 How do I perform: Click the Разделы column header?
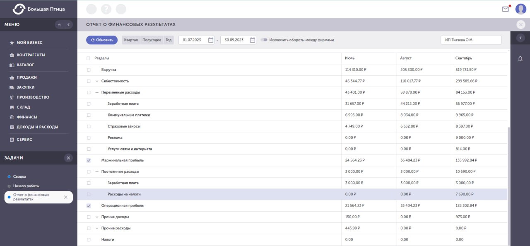pyautogui.click(x=102, y=58)
